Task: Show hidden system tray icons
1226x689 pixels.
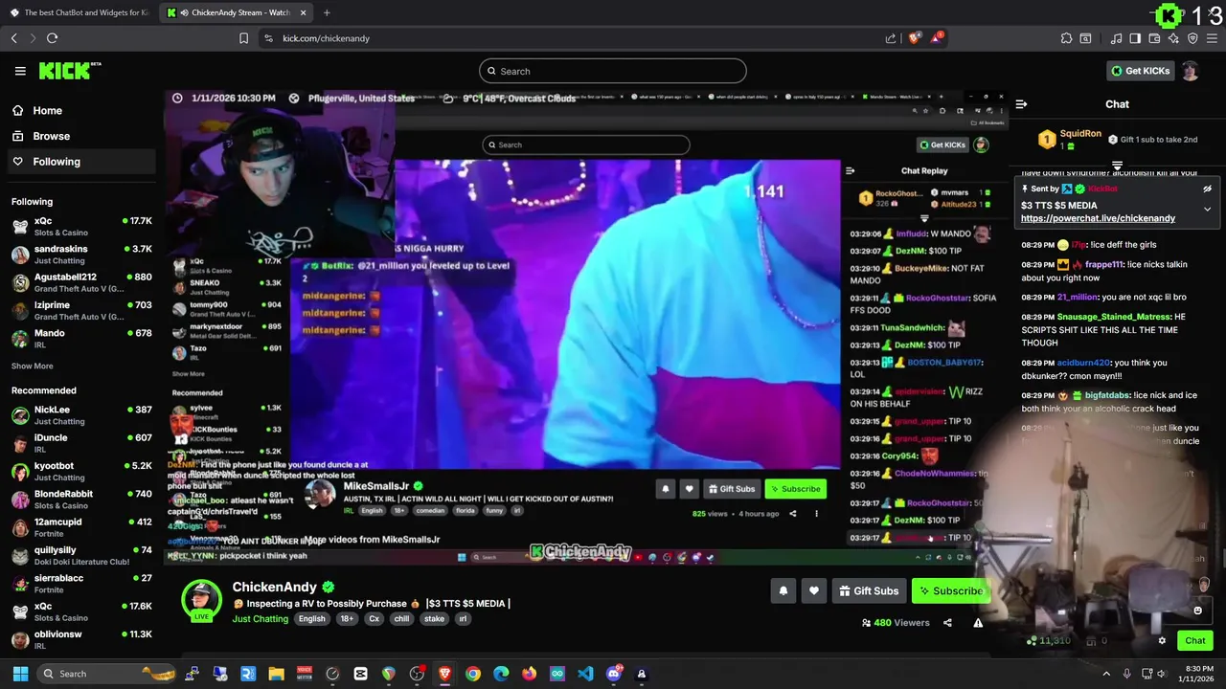Action: [x=1106, y=674]
